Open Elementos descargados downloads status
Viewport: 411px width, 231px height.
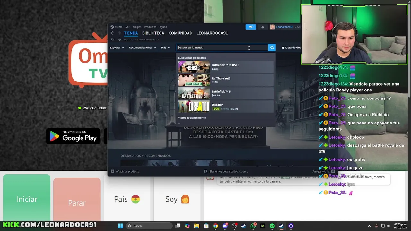tap(226, 171)
